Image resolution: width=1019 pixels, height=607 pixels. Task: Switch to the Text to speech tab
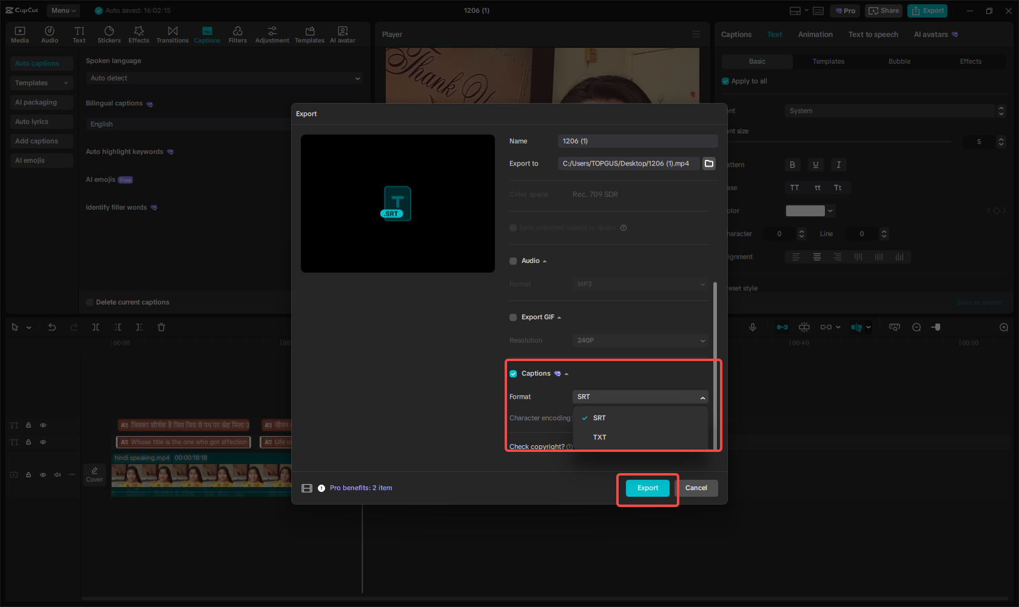(x=873, y=35)
